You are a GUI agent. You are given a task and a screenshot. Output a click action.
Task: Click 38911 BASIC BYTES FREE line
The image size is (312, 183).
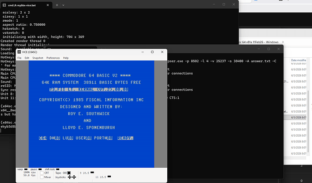click(x=113, y=82)
